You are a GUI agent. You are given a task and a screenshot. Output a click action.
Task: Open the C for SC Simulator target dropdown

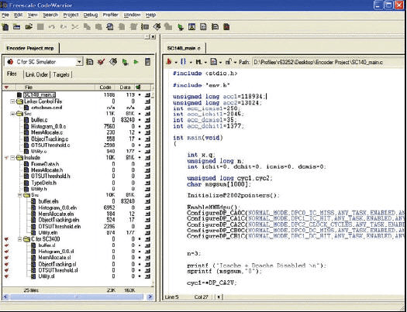tap(79, 62)
